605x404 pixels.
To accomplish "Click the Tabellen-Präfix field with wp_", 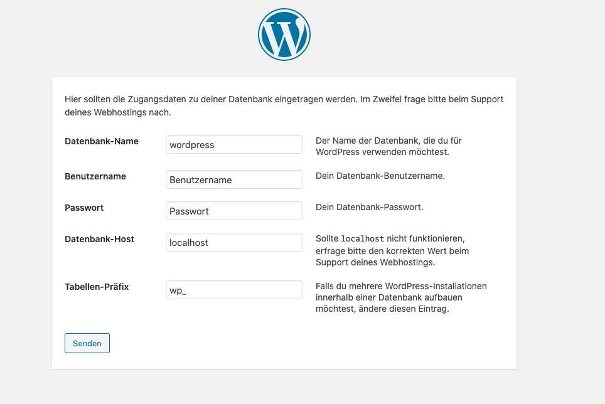I will coord(234,290).
